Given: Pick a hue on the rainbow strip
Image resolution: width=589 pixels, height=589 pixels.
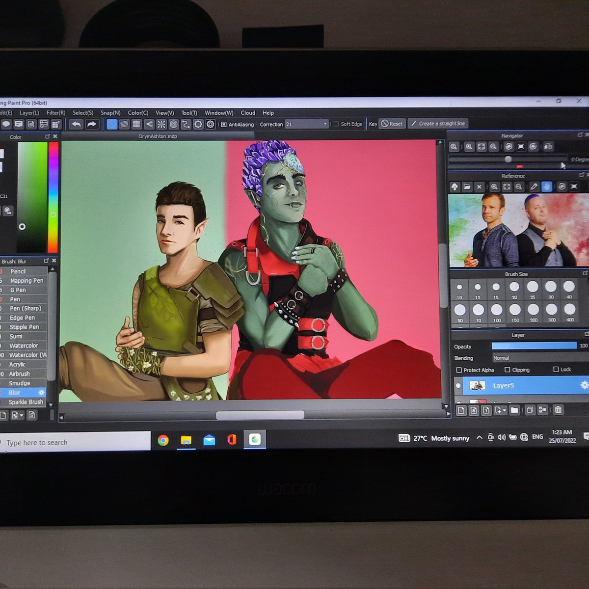Looking at the screenshot, I should coord(54,197).
